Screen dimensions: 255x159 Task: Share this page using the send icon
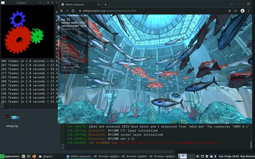point(229,11)
